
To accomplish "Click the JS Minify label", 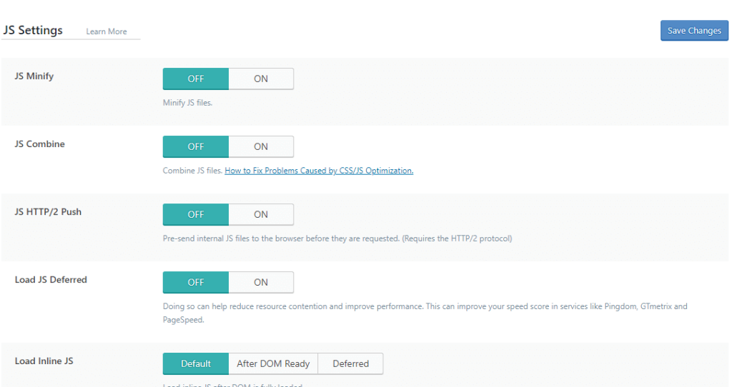I will [x=34, y=76].
